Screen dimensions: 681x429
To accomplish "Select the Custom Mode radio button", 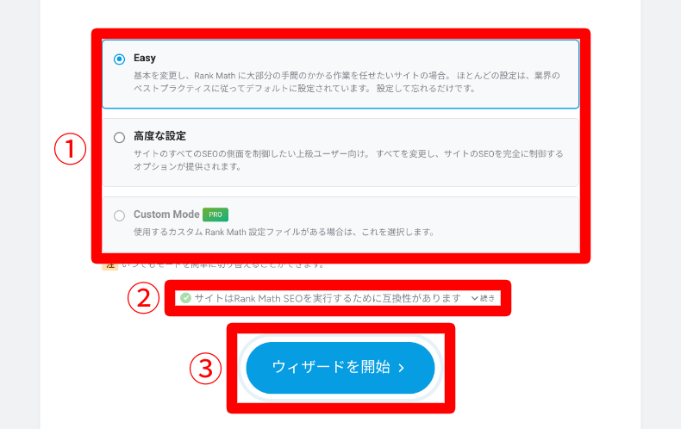I will point(119,216).
